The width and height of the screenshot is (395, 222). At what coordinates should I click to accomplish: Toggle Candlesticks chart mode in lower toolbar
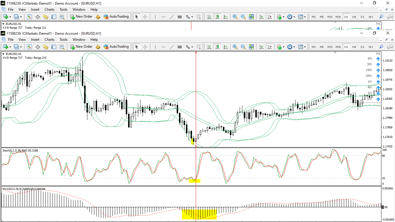tap(217, 47)
